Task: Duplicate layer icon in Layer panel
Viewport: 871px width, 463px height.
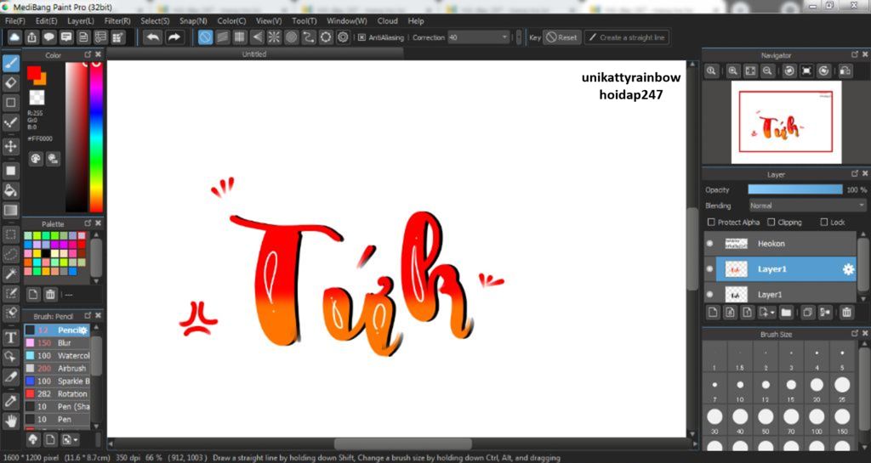Action: click(808, 313)
